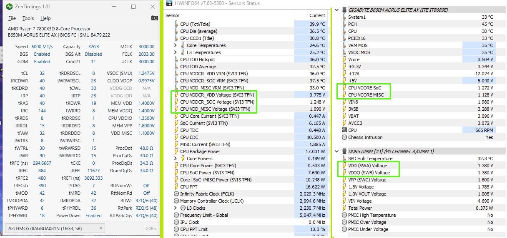Select the SoC Current (SVI3 TFN) row

[246, 123]
